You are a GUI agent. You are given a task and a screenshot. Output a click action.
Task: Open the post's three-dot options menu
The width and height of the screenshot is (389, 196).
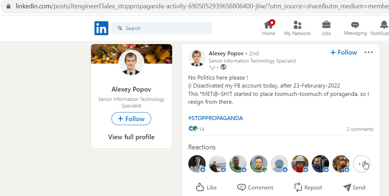pos(368,52)
